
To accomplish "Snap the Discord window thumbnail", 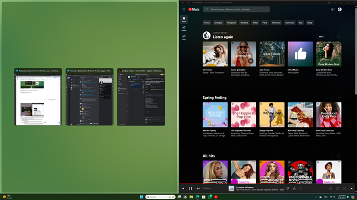I will click(x=89, y=97).
